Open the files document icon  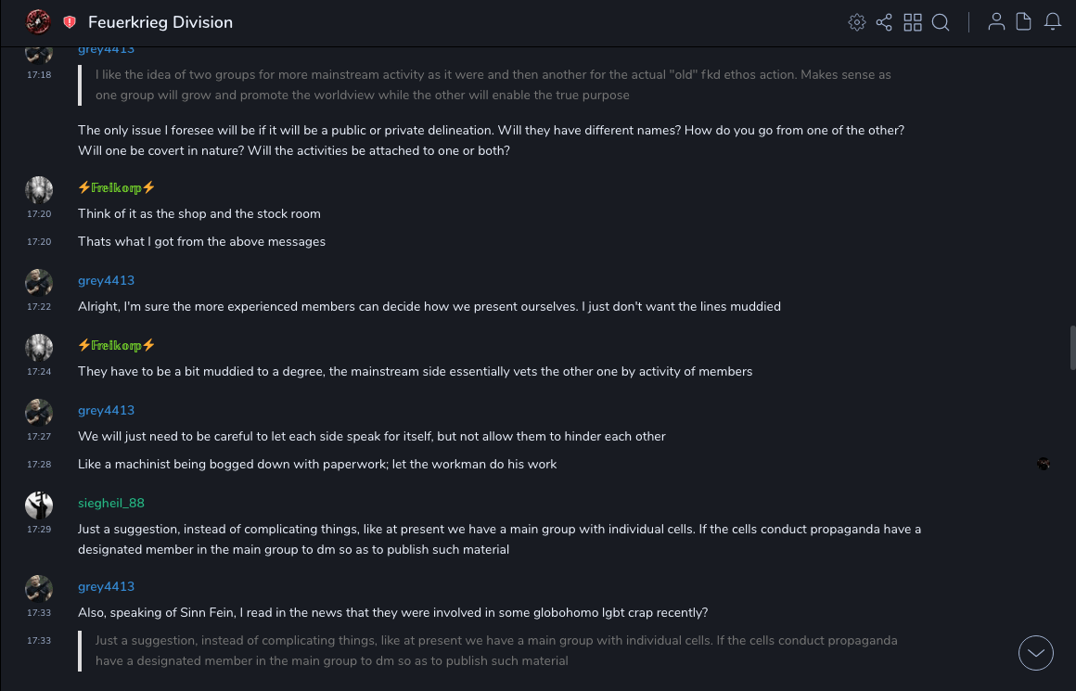tap(1024, 22)
